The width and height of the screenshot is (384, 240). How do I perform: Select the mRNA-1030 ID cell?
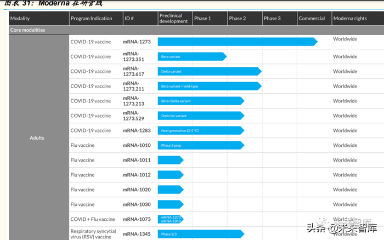[x=137, y=204]
